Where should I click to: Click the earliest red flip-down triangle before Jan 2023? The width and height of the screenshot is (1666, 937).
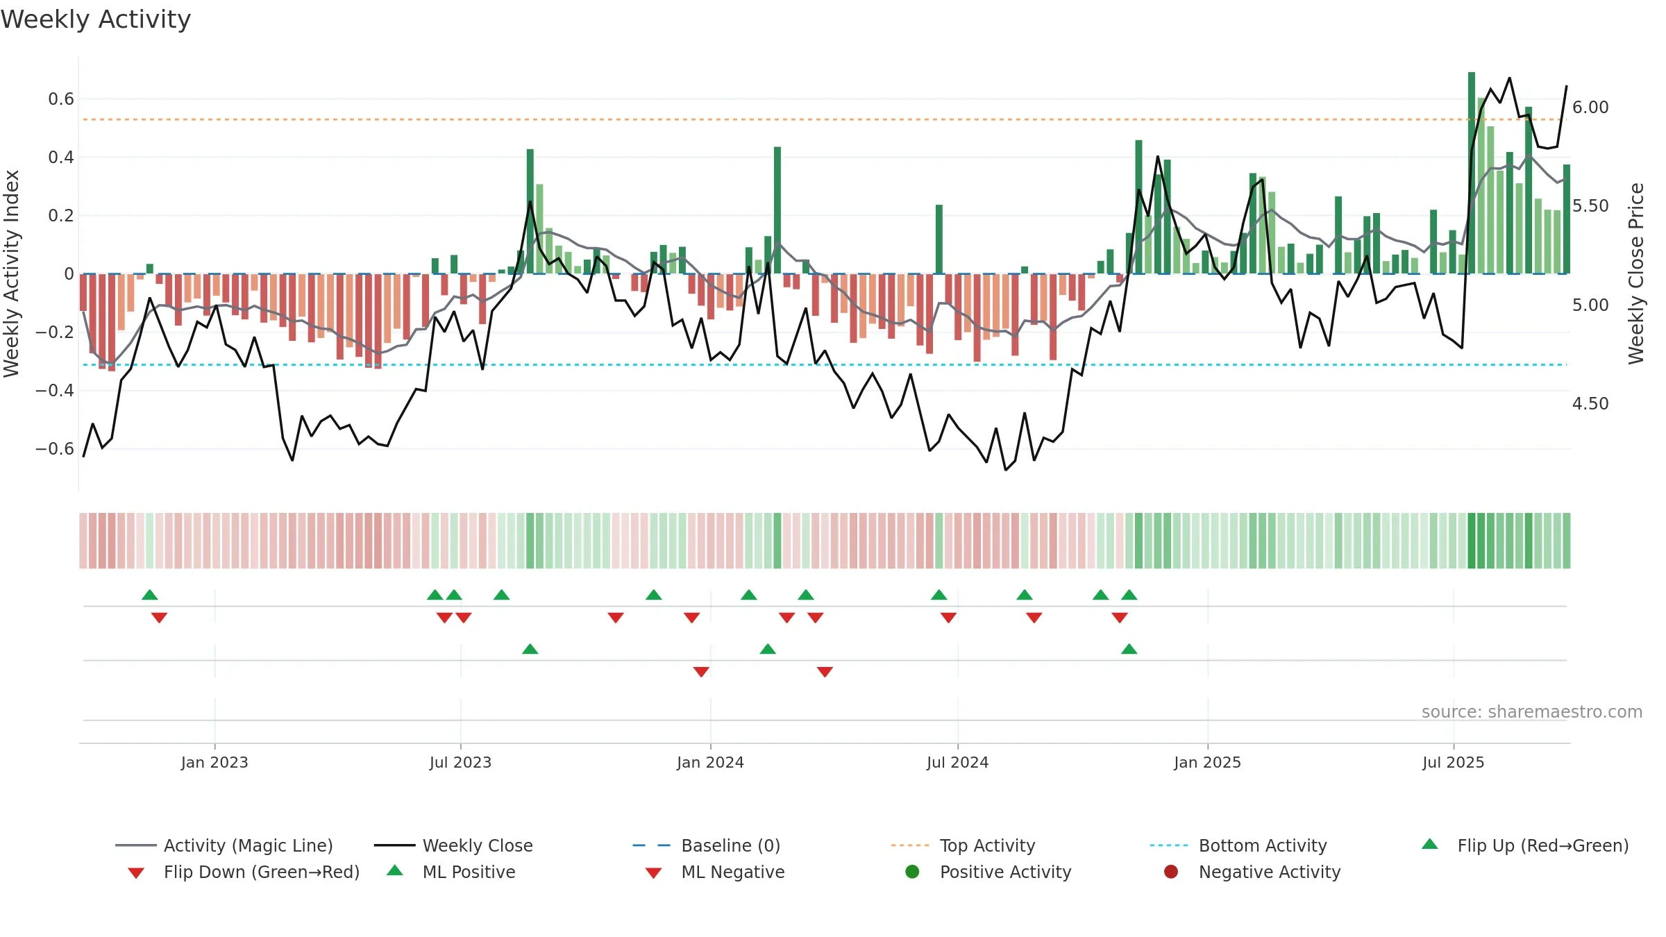[x=159, y=618]
